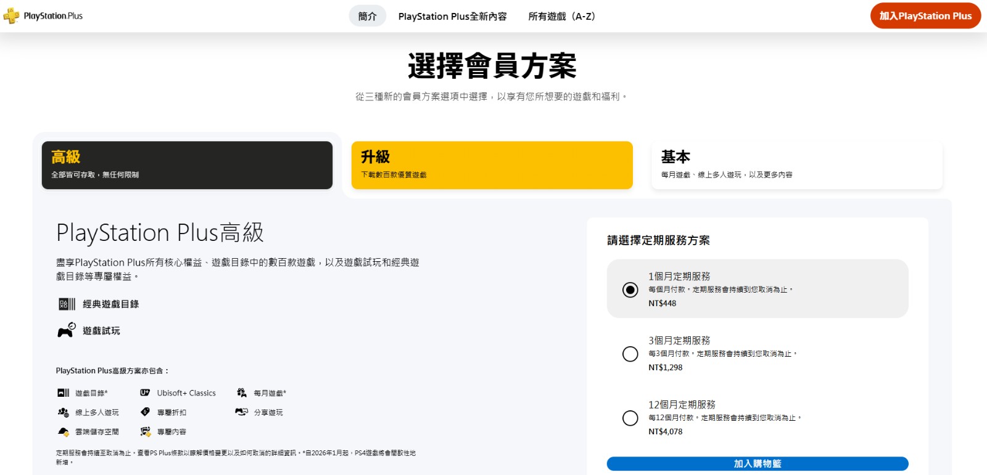Viewport: 987px width, 475px height.
Task: Click the PlayStation Plus wordmark text
Action: tap(53, 16)
